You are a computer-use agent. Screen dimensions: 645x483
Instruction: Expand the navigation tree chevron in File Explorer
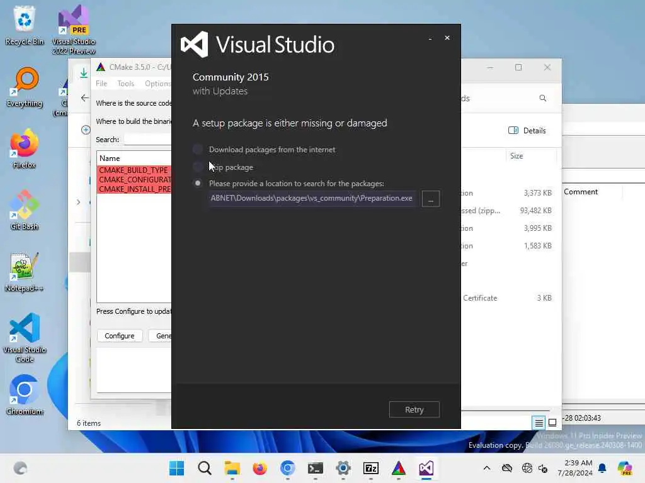78,202
